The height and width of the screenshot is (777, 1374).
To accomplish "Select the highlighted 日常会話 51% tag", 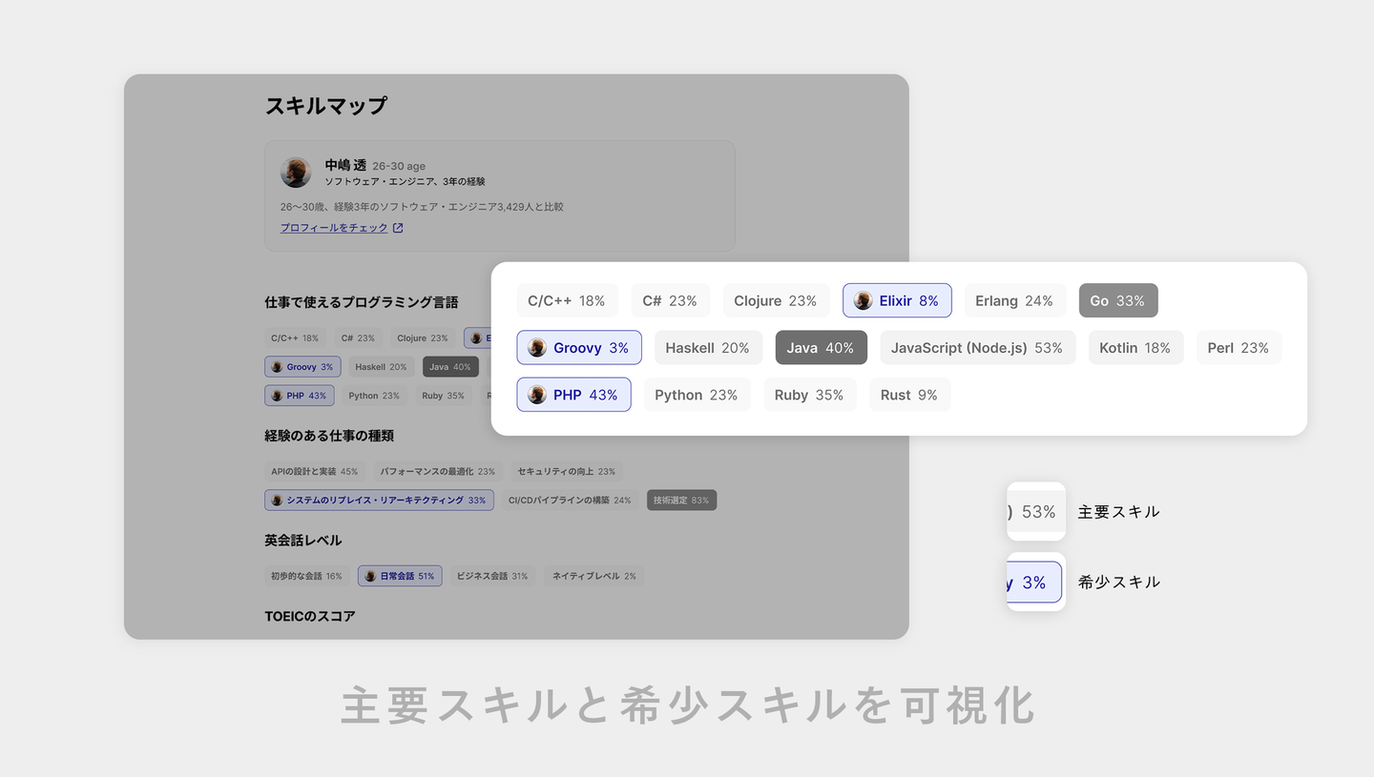I will point(400,576).
